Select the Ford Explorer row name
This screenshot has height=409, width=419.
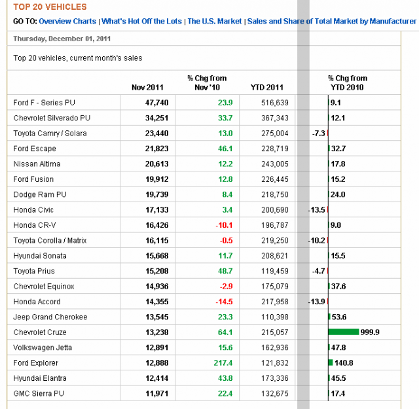(36, 363)
